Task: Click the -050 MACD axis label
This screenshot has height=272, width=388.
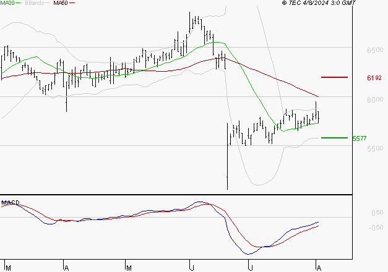Action: point(376,227)
